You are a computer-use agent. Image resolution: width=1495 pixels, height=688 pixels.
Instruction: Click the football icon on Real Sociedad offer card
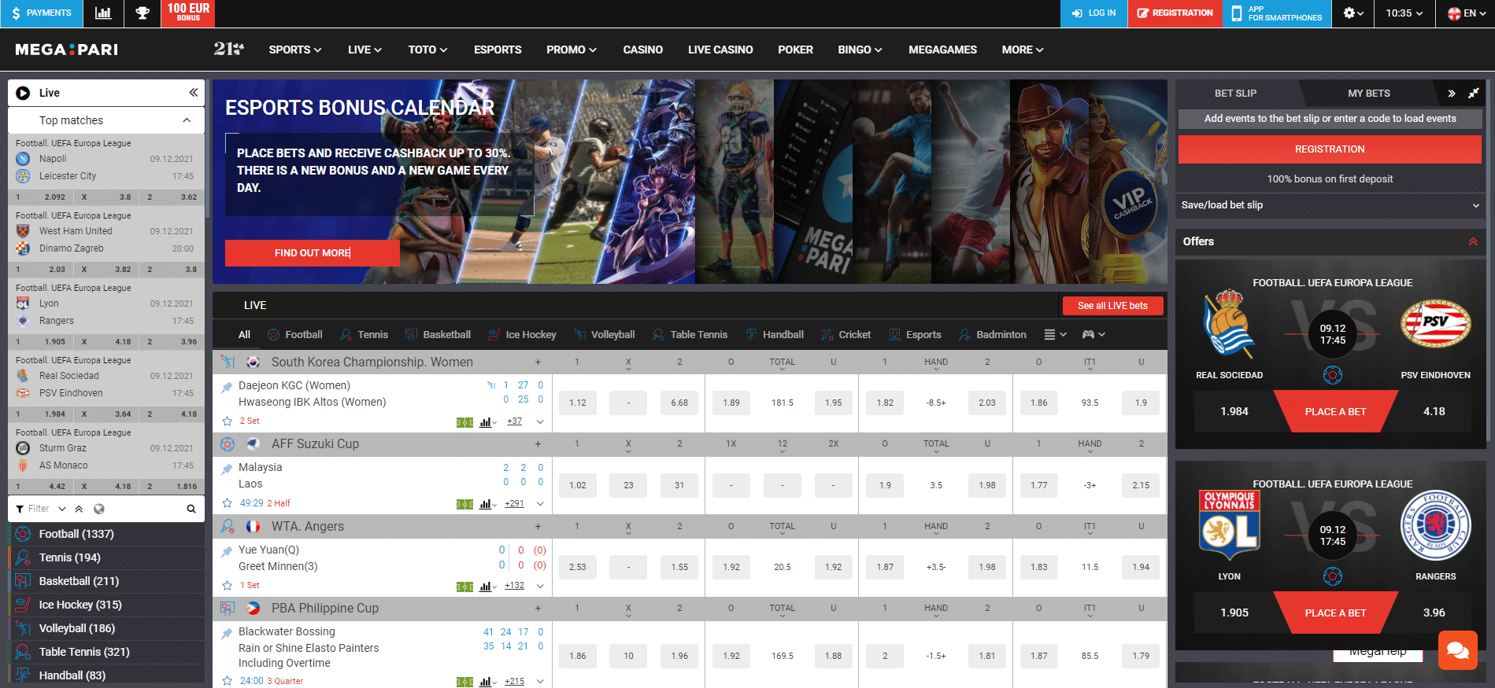click(x=1332, y=375)
